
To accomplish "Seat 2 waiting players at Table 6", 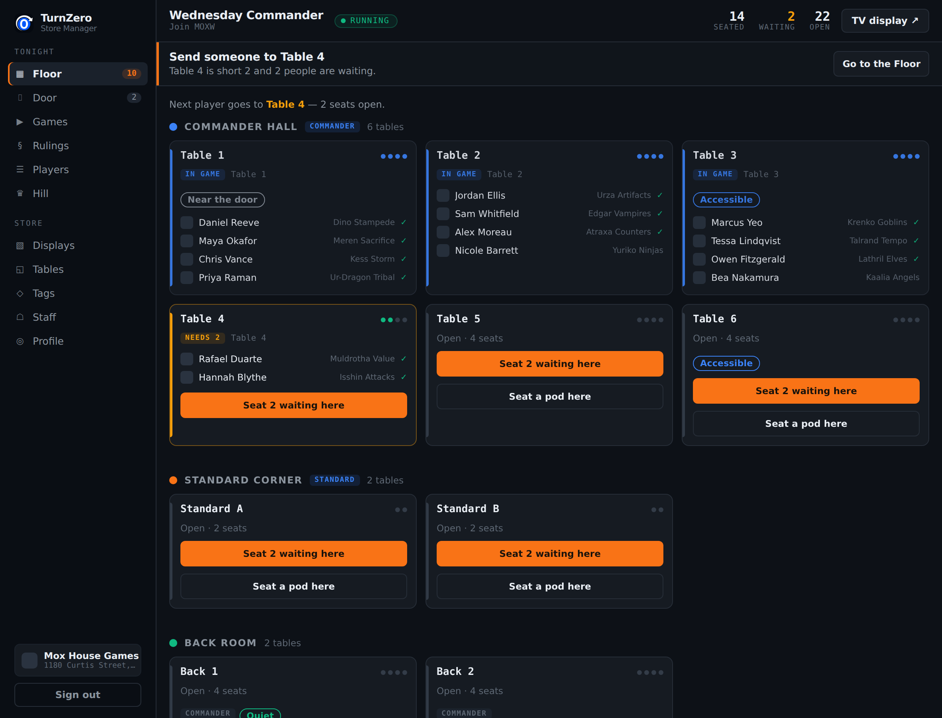I will click(806, 391).
